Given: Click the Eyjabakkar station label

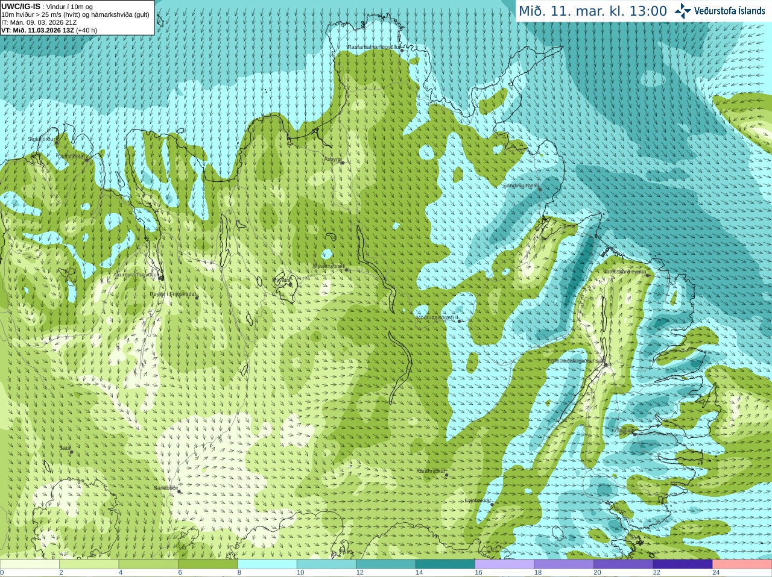Looking at the screenshot, I should click(478, 501).
